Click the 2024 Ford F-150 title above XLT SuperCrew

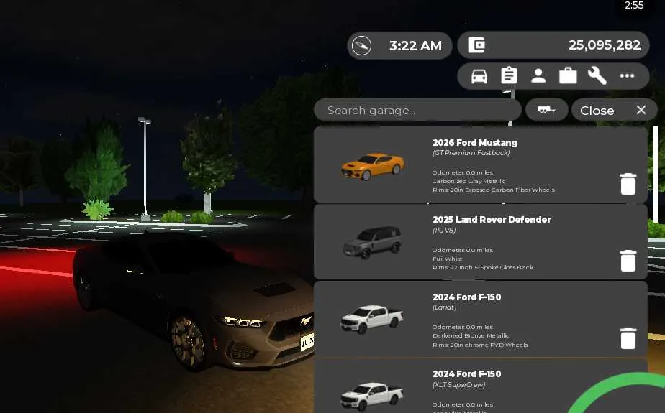[466, 374]
